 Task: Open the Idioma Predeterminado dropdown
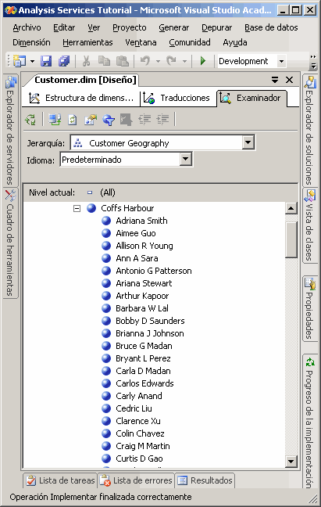186,159
